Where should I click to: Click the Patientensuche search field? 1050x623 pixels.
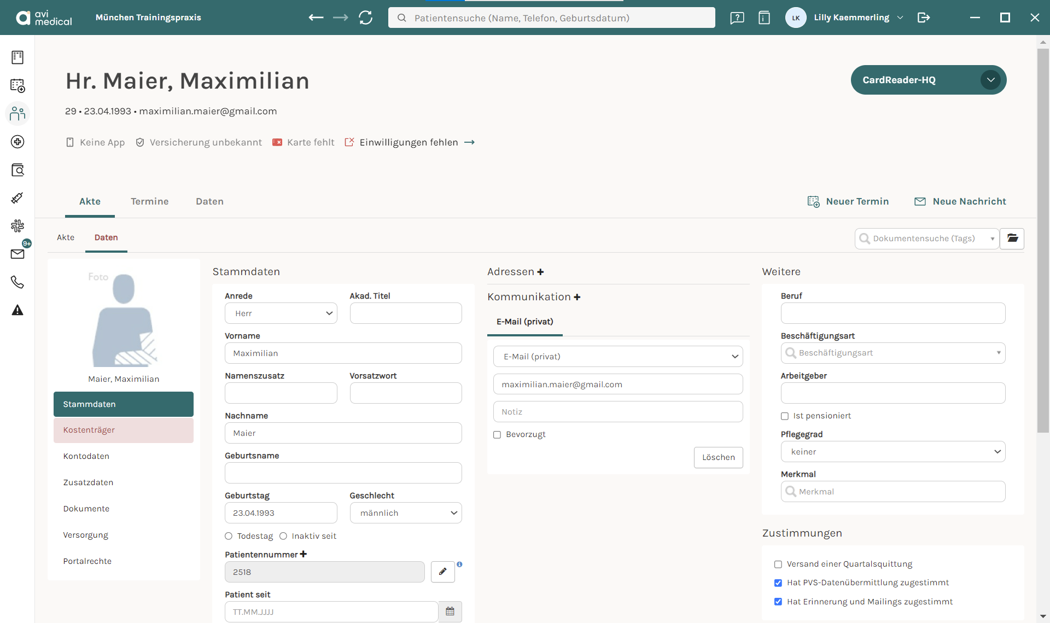[552, 18]
